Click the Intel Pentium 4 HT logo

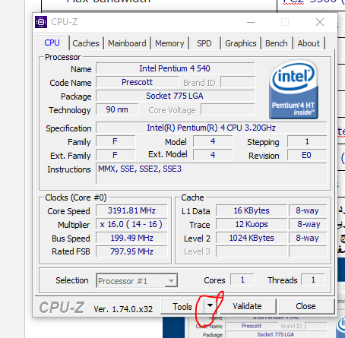(x=293, y=89)
